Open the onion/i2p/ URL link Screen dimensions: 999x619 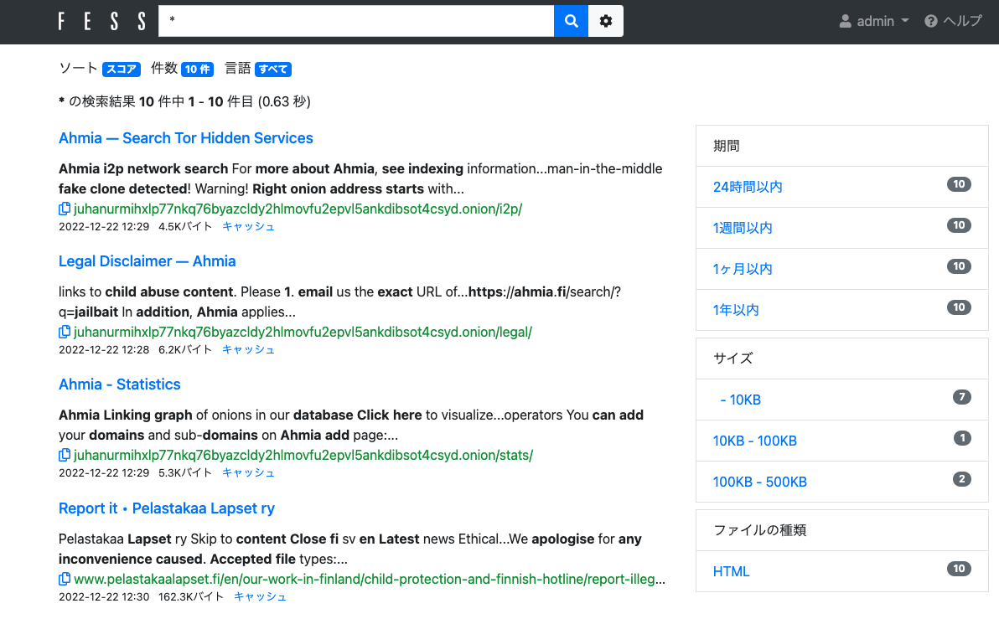pyautogui.click(x=298, y=209)
